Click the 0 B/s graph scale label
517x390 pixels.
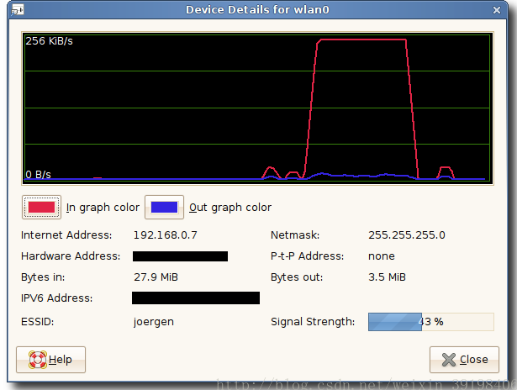click(38, 174)
